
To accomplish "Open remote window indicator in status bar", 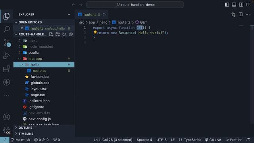I will (x=4, y=140).
